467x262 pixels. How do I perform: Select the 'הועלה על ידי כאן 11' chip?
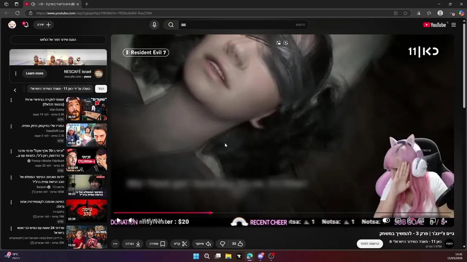coord(60,88)
